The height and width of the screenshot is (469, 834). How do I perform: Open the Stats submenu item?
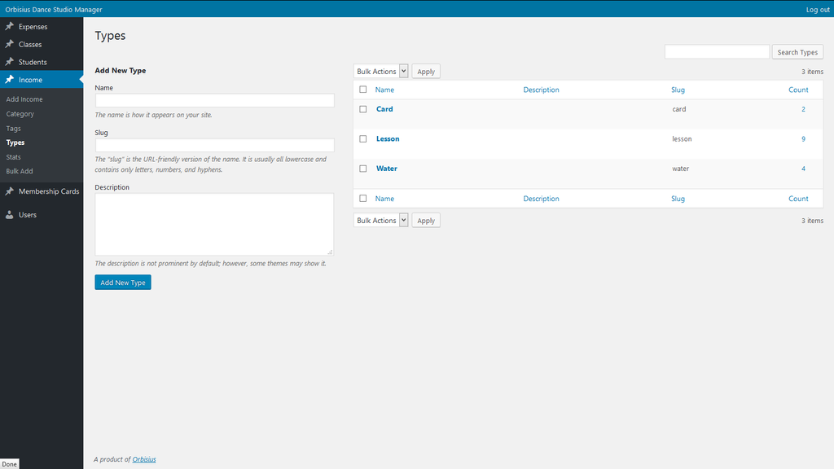point(13,157)
